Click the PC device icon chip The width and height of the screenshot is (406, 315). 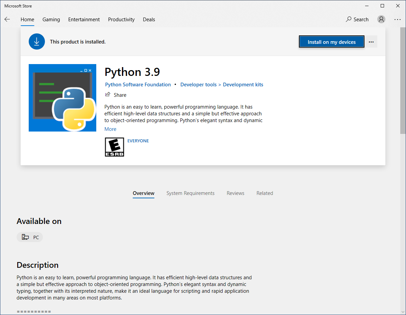tap(30, 237)
